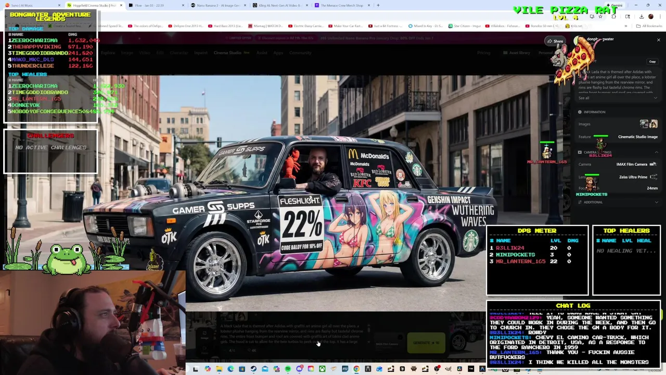Bookmark this page with the star icon
This screenshot has height=375, width=666.
(x=600, y=17)
